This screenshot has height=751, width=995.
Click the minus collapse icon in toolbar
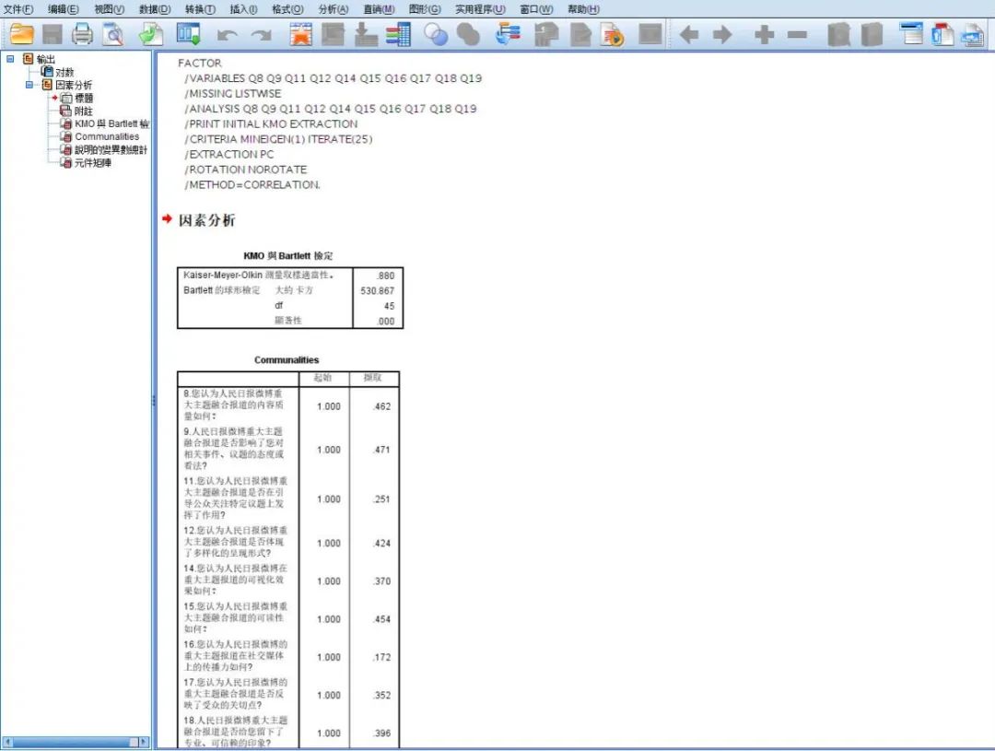(798, 35)
